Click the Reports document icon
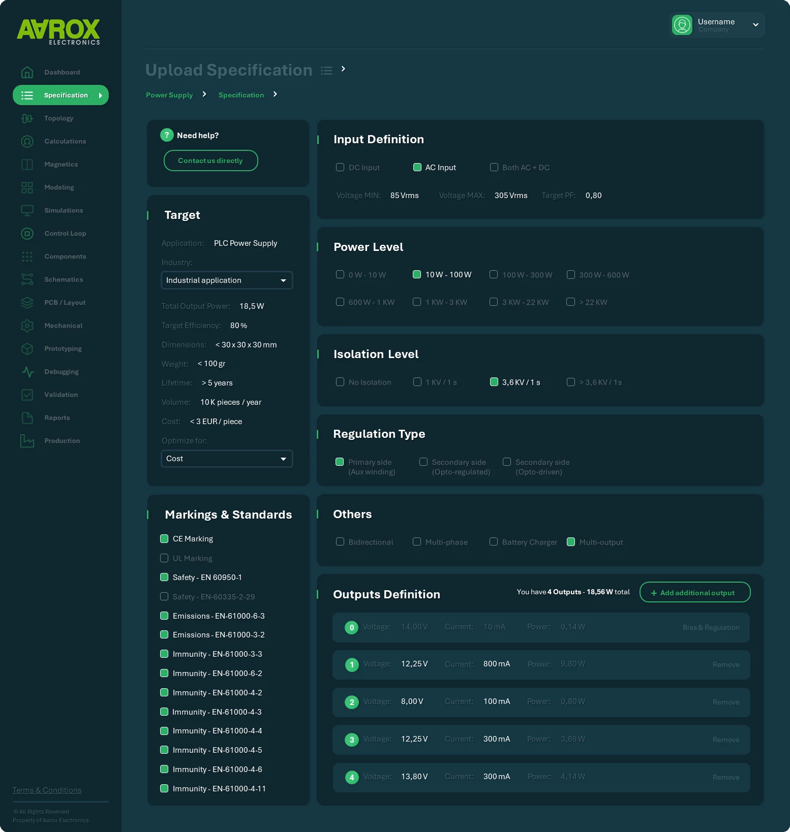 click(x=27, y=418)
